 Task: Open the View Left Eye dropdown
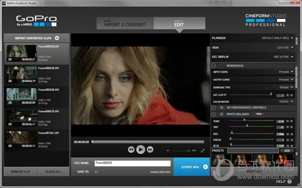(285, 48)
